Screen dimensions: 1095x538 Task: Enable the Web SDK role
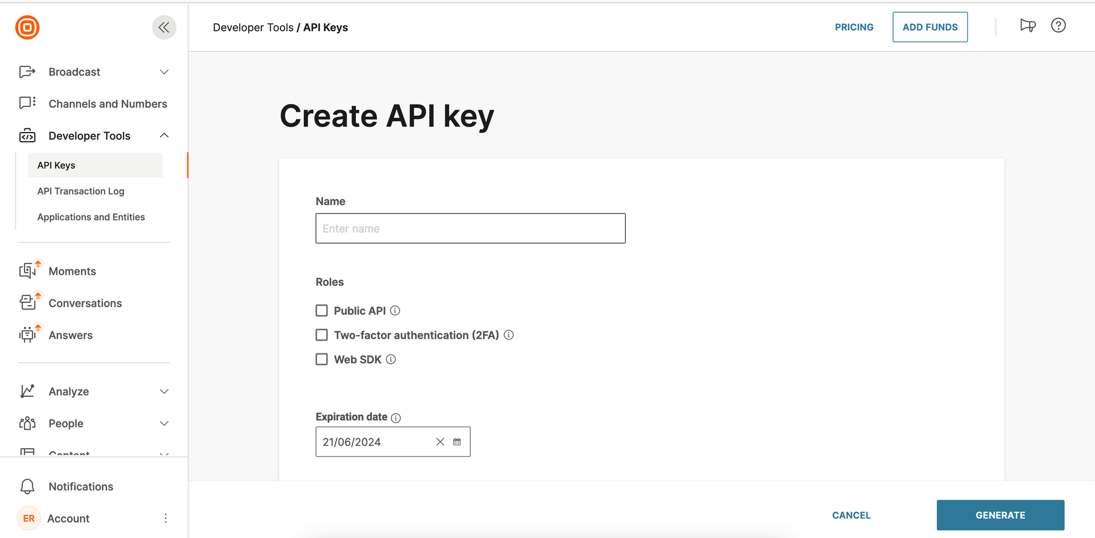point(321,359)
